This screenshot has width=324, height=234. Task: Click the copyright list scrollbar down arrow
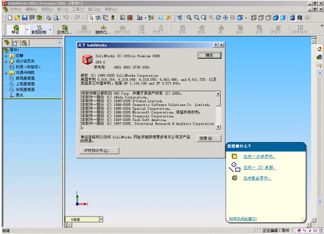[218, 127]
